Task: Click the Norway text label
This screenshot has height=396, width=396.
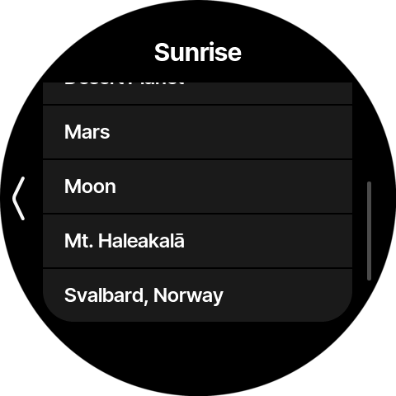Action: (188, 296)
